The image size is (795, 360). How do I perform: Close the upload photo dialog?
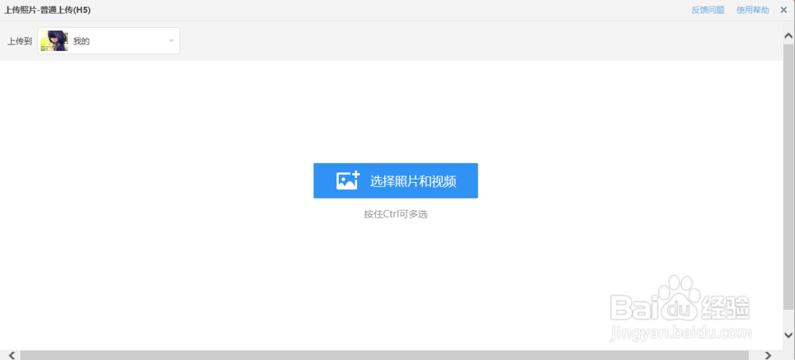[783, 10]
